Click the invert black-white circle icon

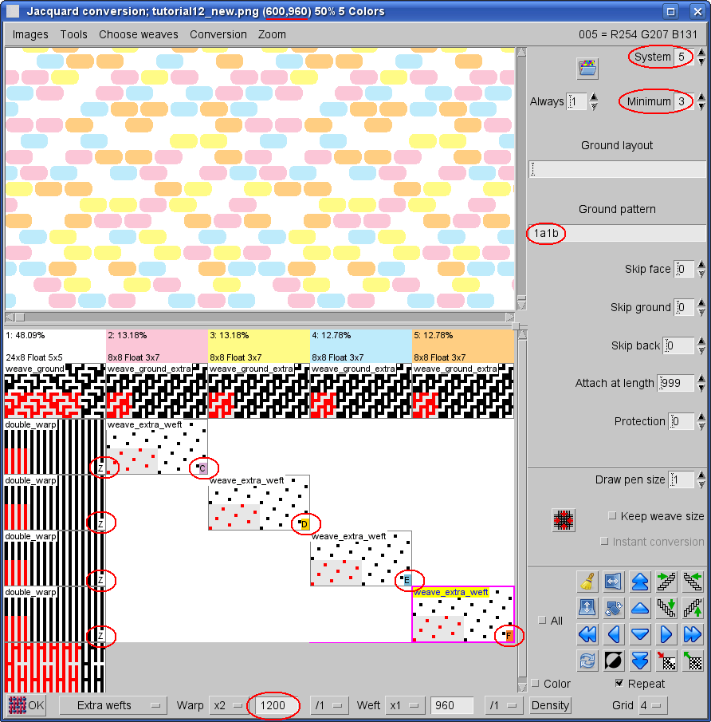click(x=613, y=661)
